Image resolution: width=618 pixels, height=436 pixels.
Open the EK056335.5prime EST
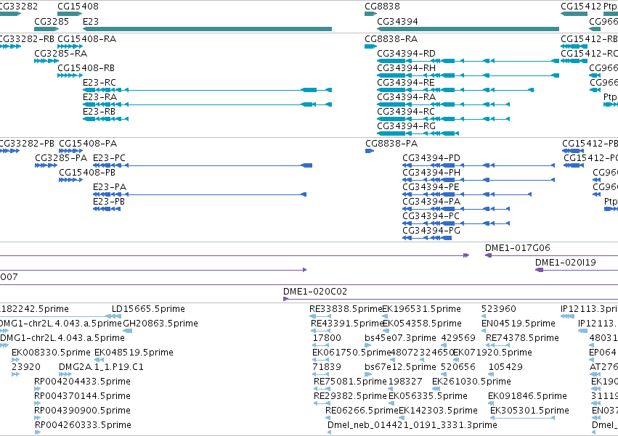[x=391, y=403]
